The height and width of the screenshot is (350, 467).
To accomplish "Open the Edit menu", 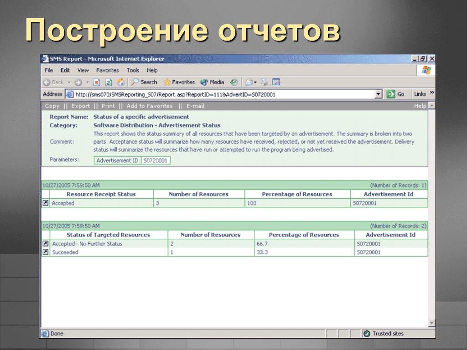I will [x=65, y=70].
